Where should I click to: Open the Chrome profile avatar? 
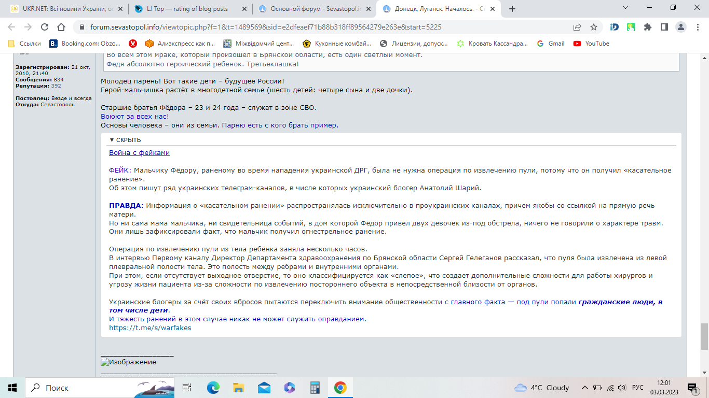[x=680, y=27]
